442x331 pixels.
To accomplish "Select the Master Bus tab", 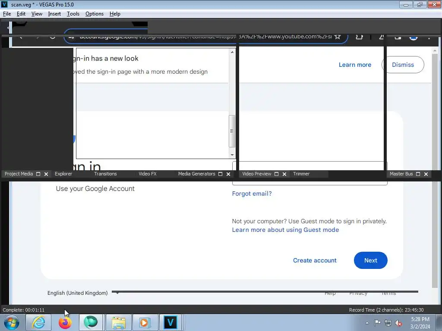I will pos(401,174).
